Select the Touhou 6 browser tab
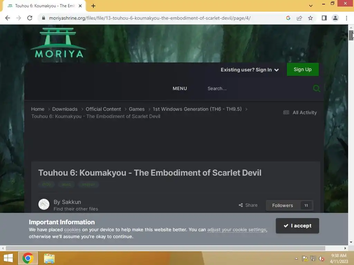The width and height of the screenshot is (354, 265). click(45, 6)
